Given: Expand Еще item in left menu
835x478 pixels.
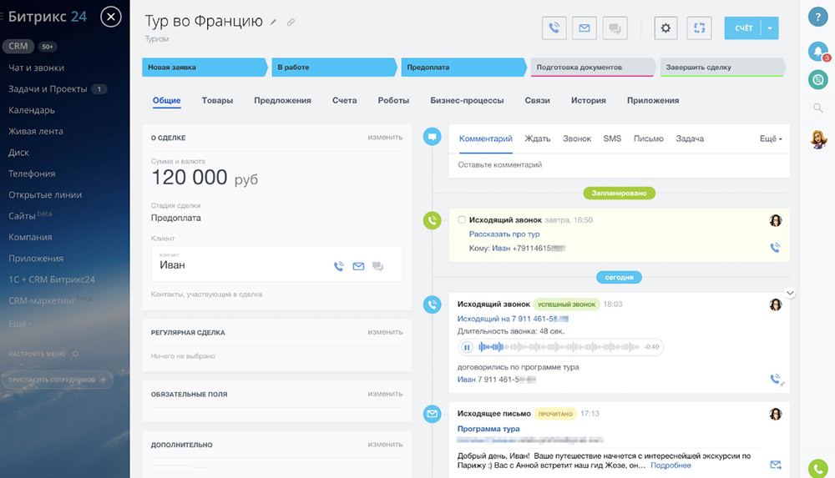Looking at the screenshot, I should coord(20,323).
